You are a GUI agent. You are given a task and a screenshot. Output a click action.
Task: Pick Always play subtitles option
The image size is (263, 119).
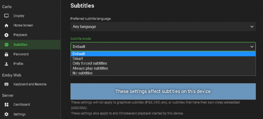[x=90, y=68]
